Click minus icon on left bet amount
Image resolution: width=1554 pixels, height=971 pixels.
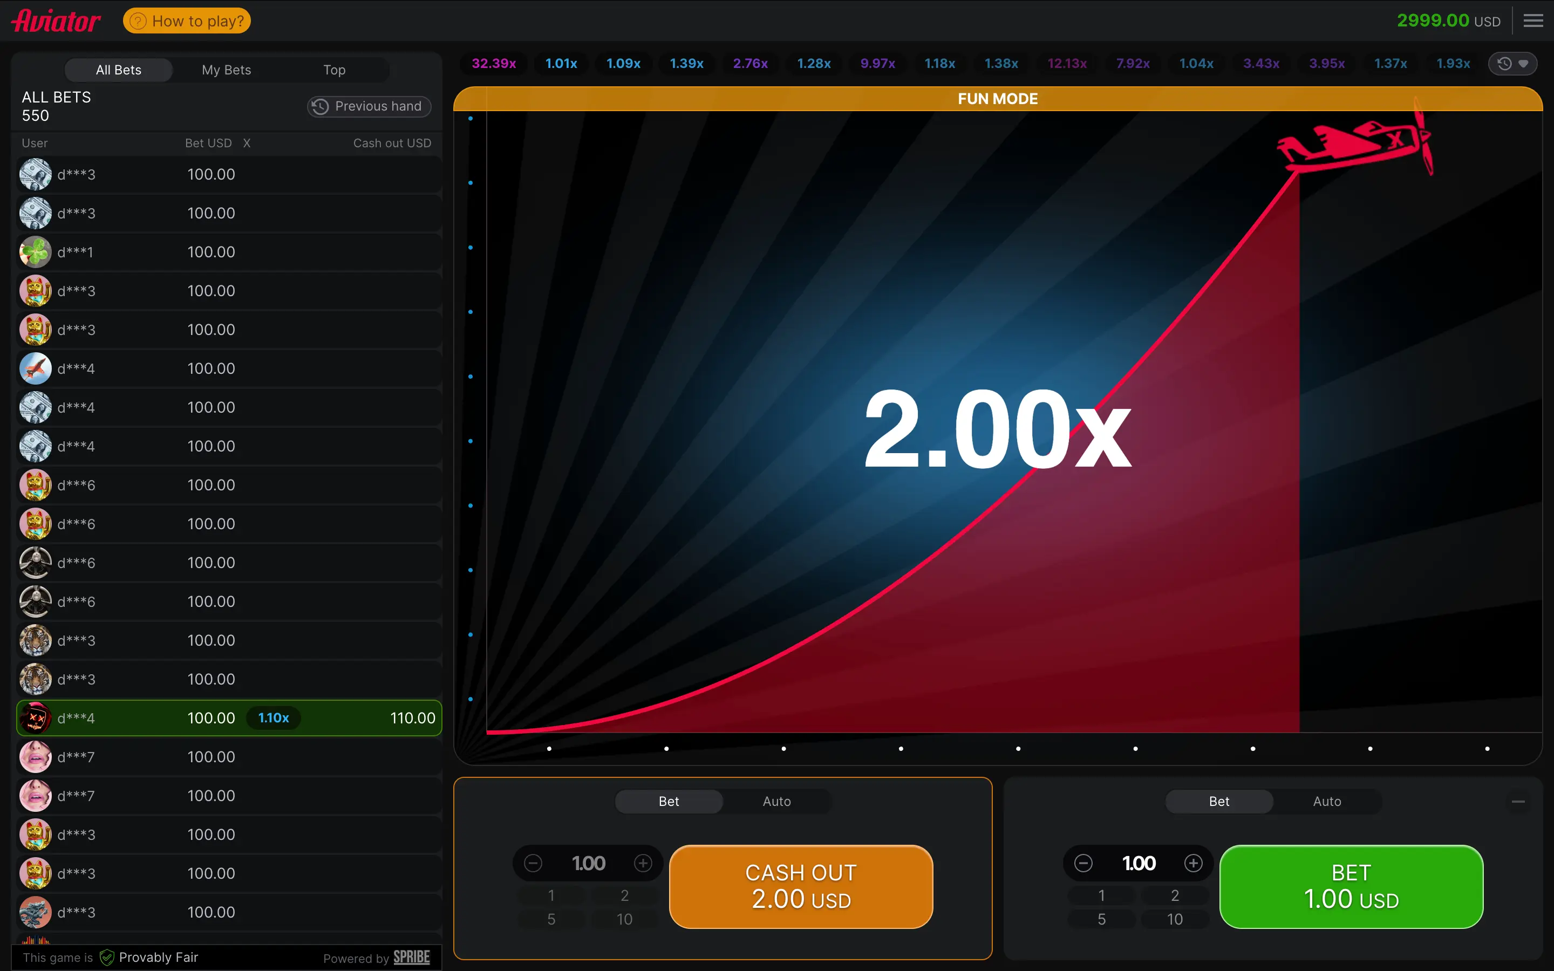point(533,863)
